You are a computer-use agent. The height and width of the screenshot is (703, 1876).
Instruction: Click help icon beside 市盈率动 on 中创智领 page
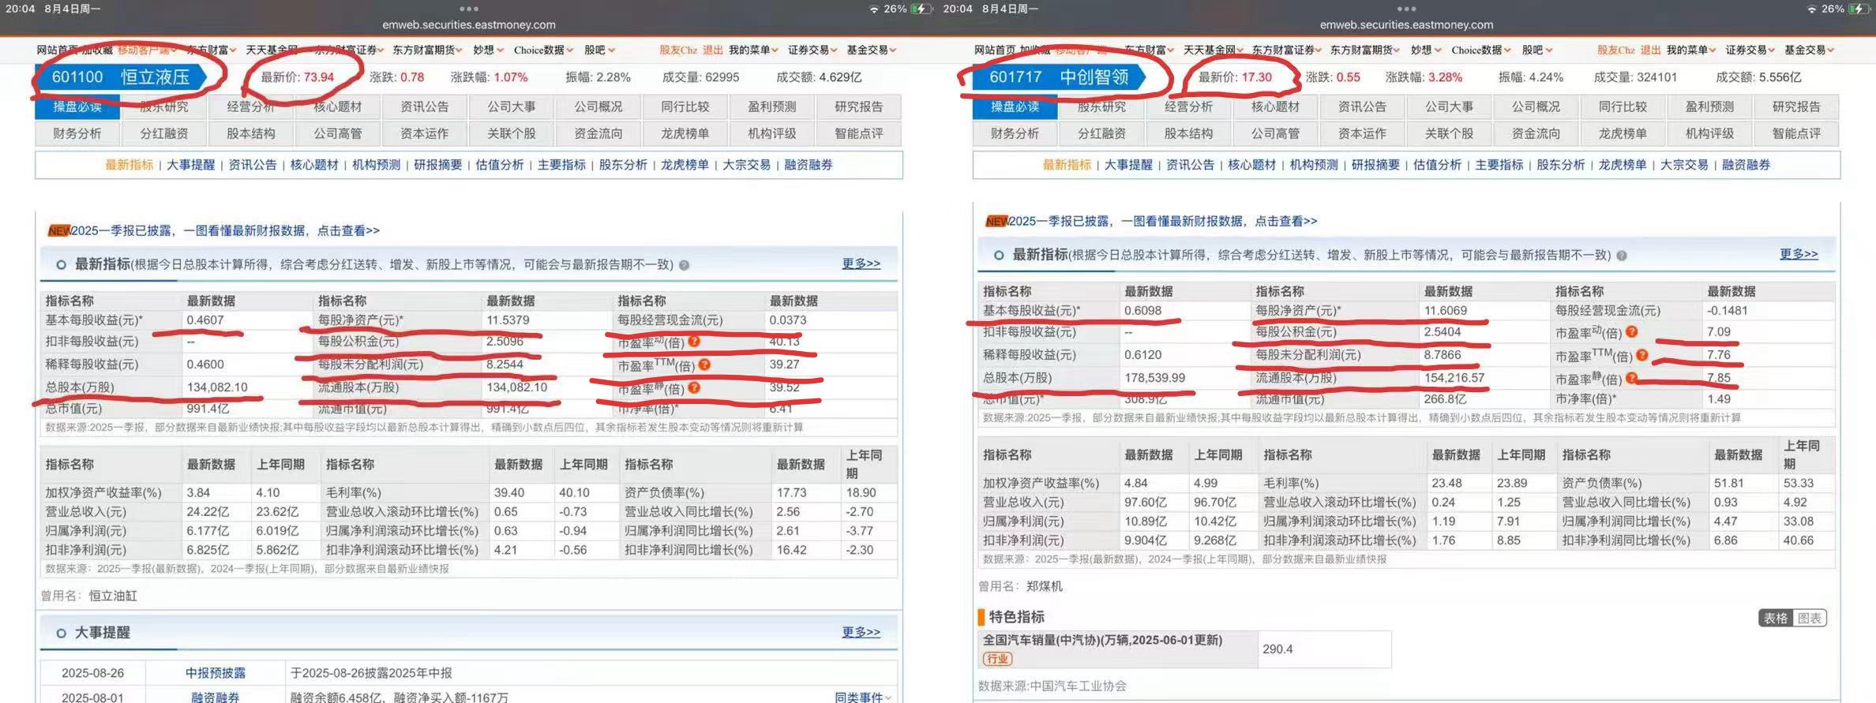click(x=1632, y=332)
